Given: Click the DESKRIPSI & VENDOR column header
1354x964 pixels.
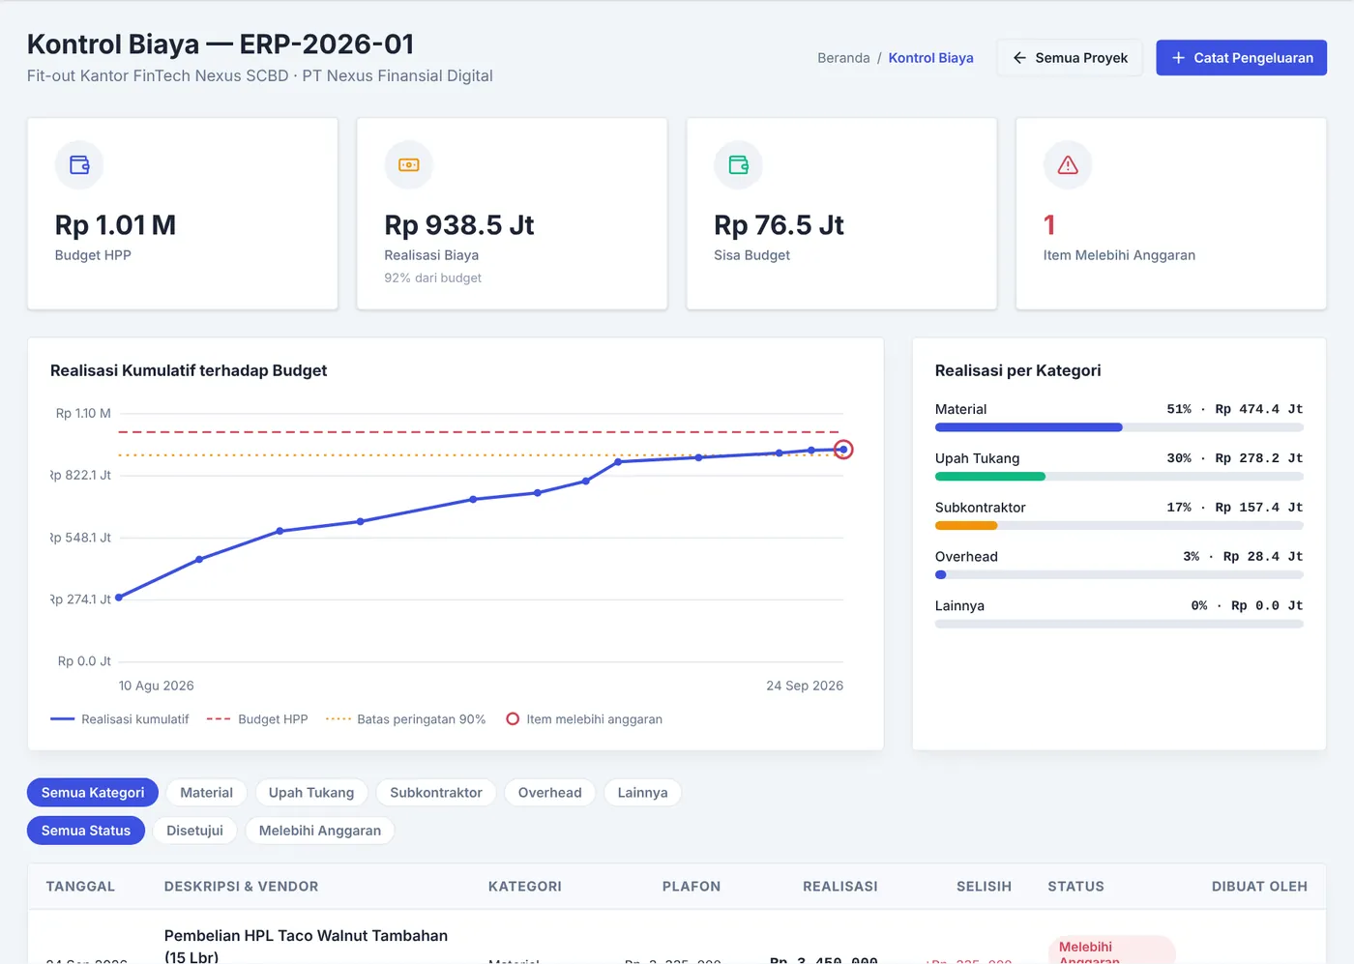Looking at the screenshot, I should [241, 887].
